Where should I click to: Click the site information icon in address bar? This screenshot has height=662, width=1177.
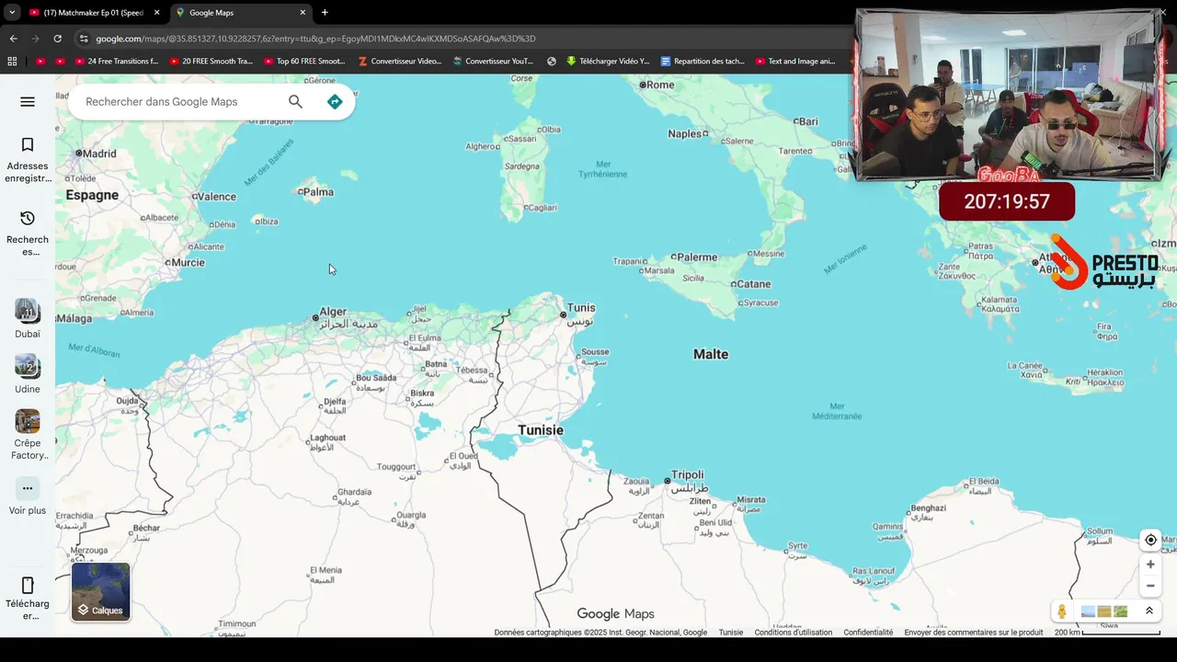[x=84, y=39]
